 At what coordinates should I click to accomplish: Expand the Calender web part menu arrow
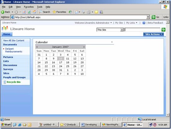click(x=112, y=42)
